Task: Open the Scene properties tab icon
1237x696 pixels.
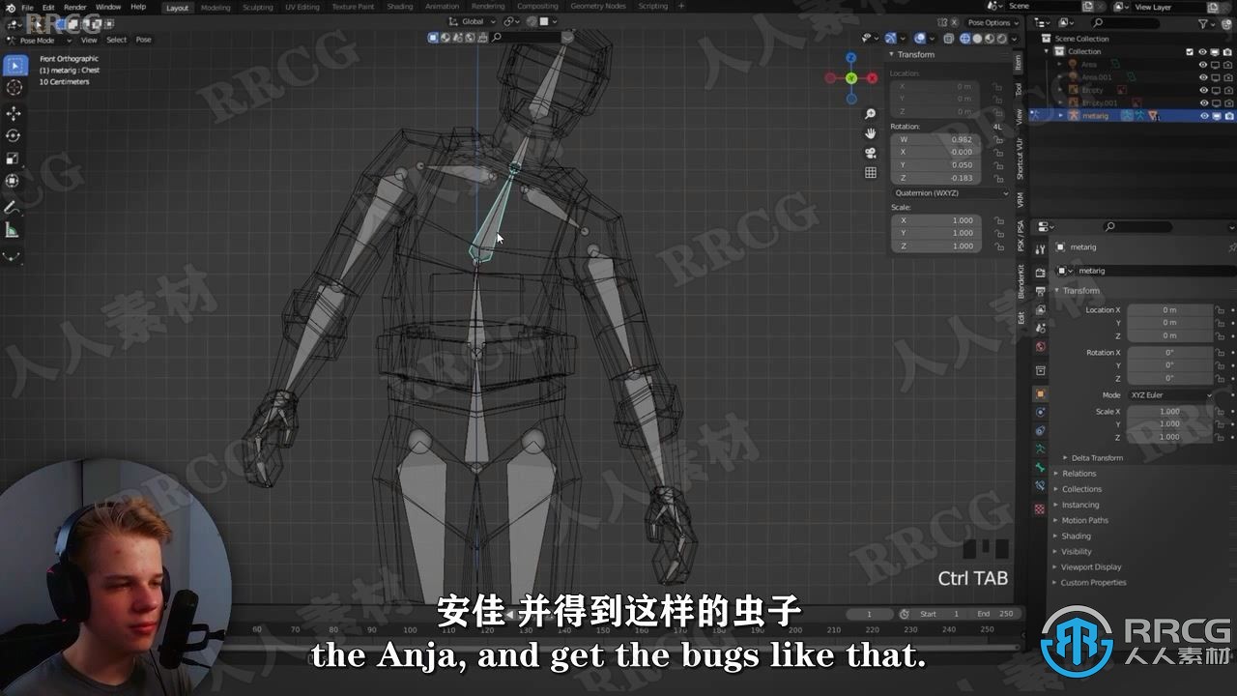Action: [x=1040, y=328]
